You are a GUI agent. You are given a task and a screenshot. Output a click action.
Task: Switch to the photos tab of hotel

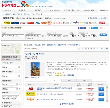[84, 80]
